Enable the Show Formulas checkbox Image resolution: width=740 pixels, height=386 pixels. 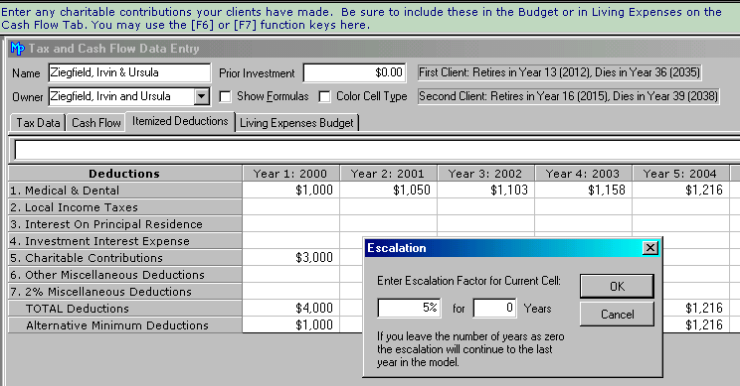coord(226,96)
